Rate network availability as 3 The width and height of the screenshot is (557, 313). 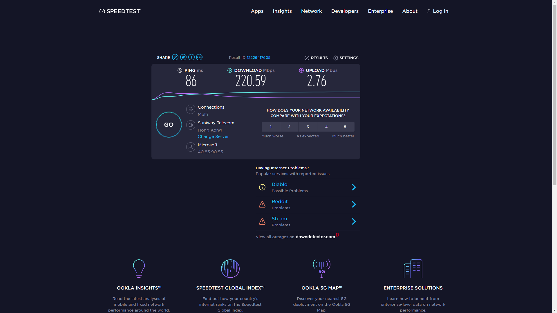[x=308, y=127]
